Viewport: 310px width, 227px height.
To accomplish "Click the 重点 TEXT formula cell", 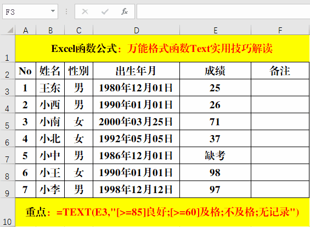I will 162,212.
